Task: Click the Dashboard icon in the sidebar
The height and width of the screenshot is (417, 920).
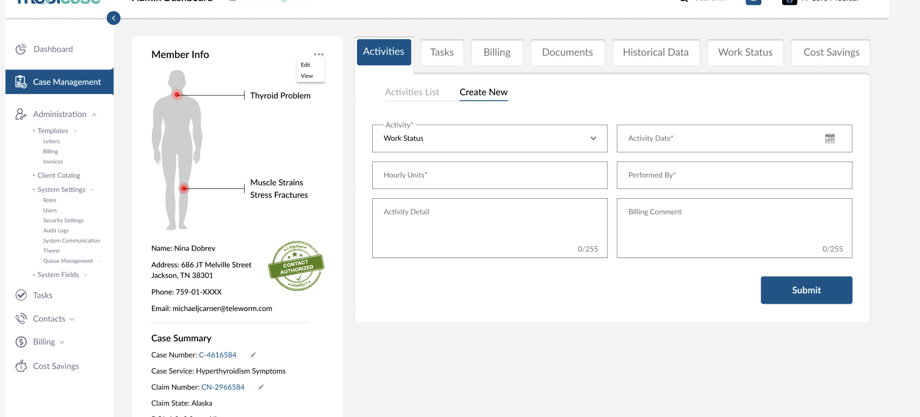Action: (x=21, y=49)
